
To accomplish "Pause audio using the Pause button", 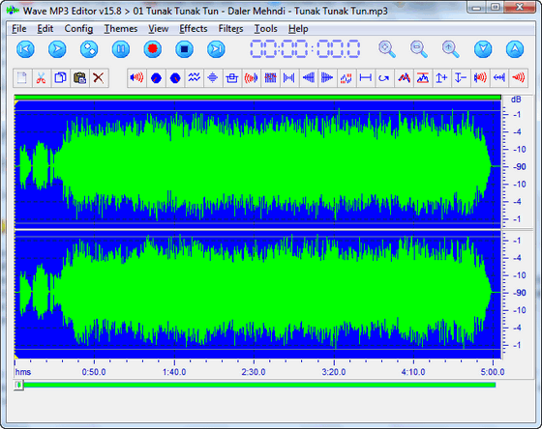I will (121, 49).
